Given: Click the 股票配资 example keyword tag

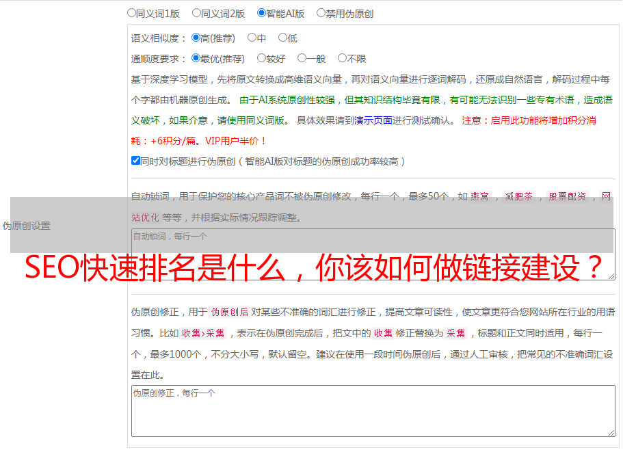Looking at the screenshot, I should [x=568, y=196].
